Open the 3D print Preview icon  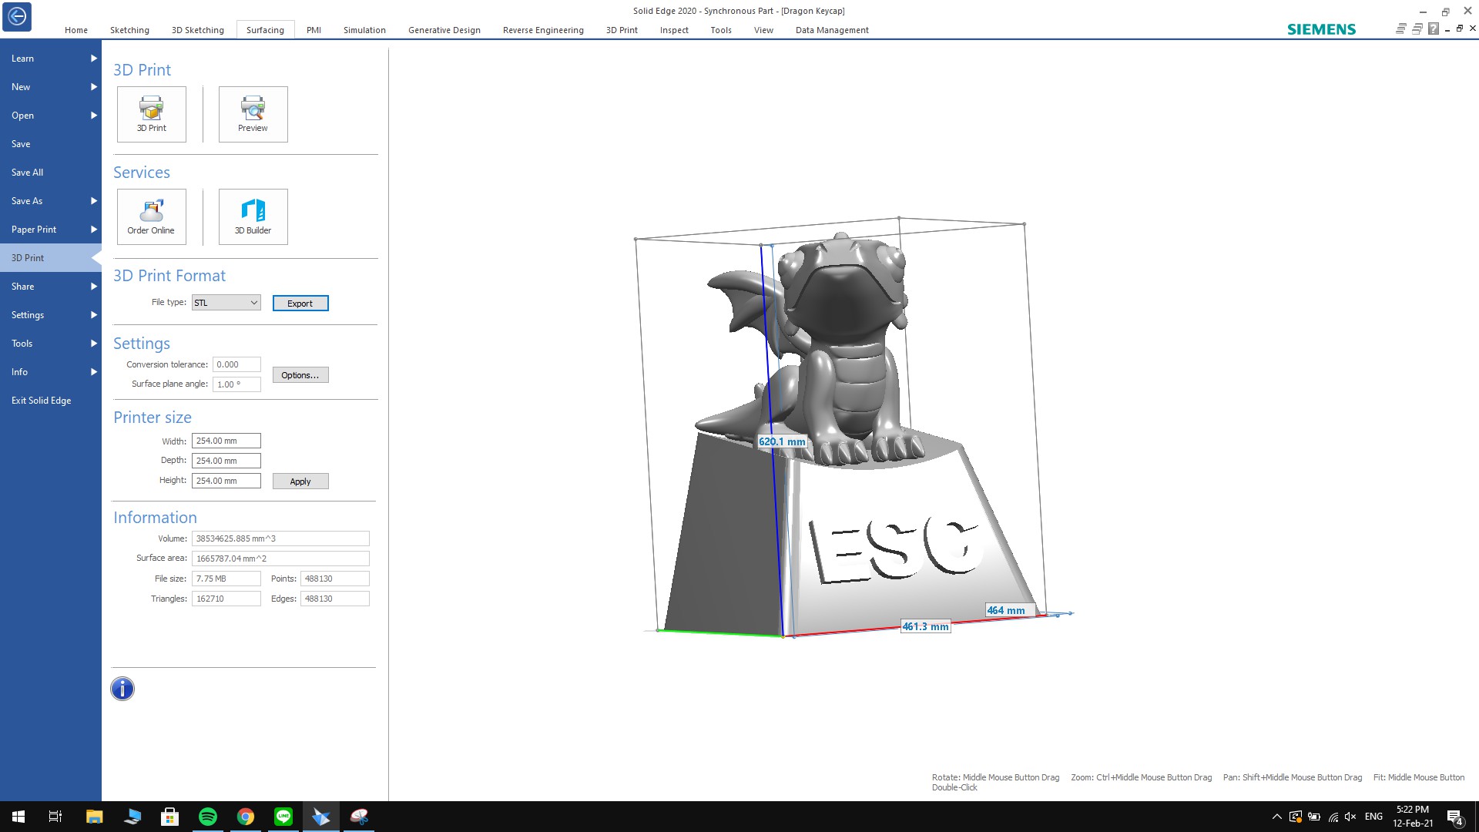tap(253, 114)
